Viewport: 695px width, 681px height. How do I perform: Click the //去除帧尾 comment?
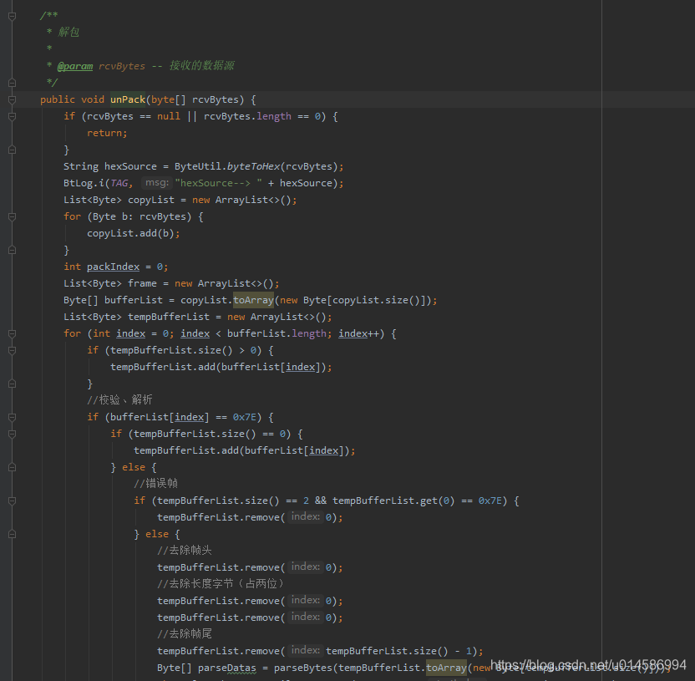[x=185, y=633]
